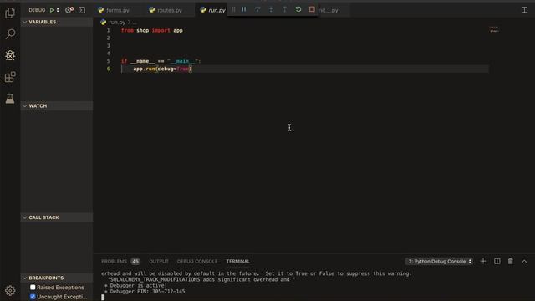Click the 'app.run(debug=True)' code line
This screenshot has width=535, height=301.
pos(163,69)
